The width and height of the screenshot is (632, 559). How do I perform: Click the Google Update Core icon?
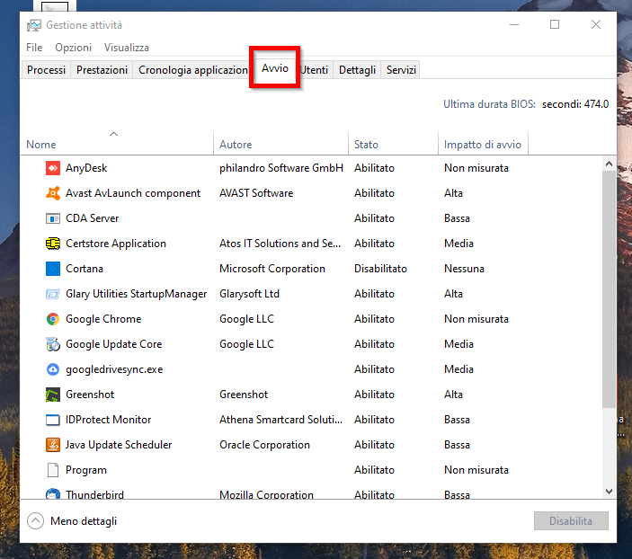point(53,344)
